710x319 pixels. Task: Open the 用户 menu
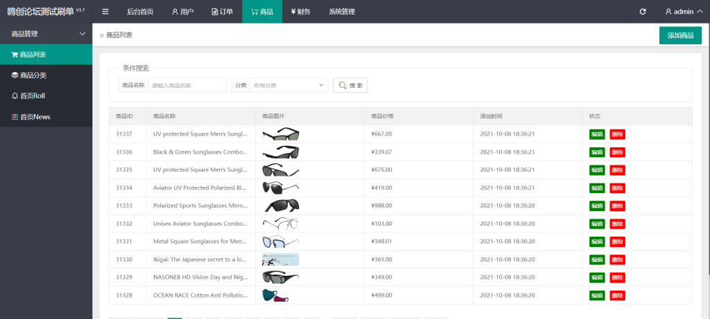click(x=182, y=12)
